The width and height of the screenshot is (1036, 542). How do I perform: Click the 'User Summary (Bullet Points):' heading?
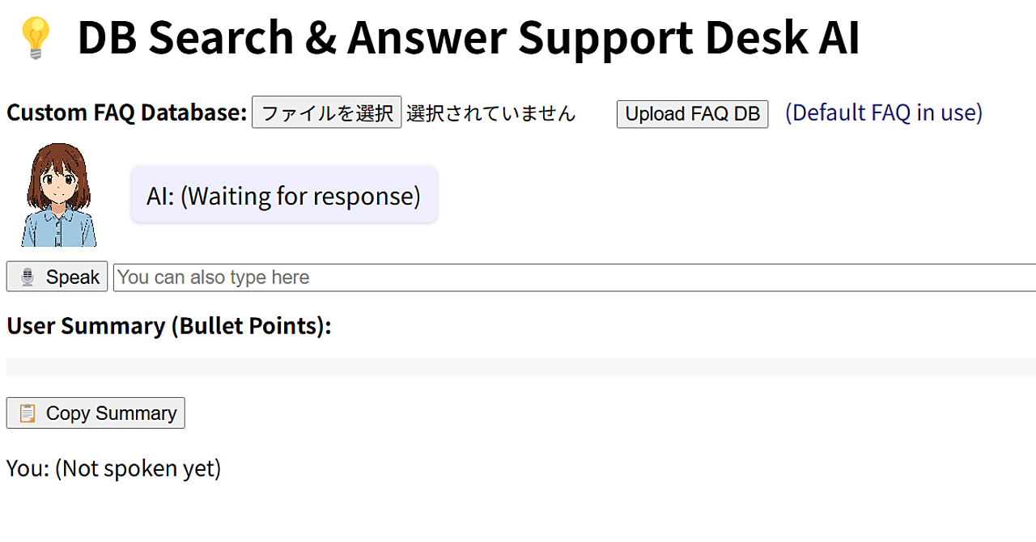click(x=169, y=325)
